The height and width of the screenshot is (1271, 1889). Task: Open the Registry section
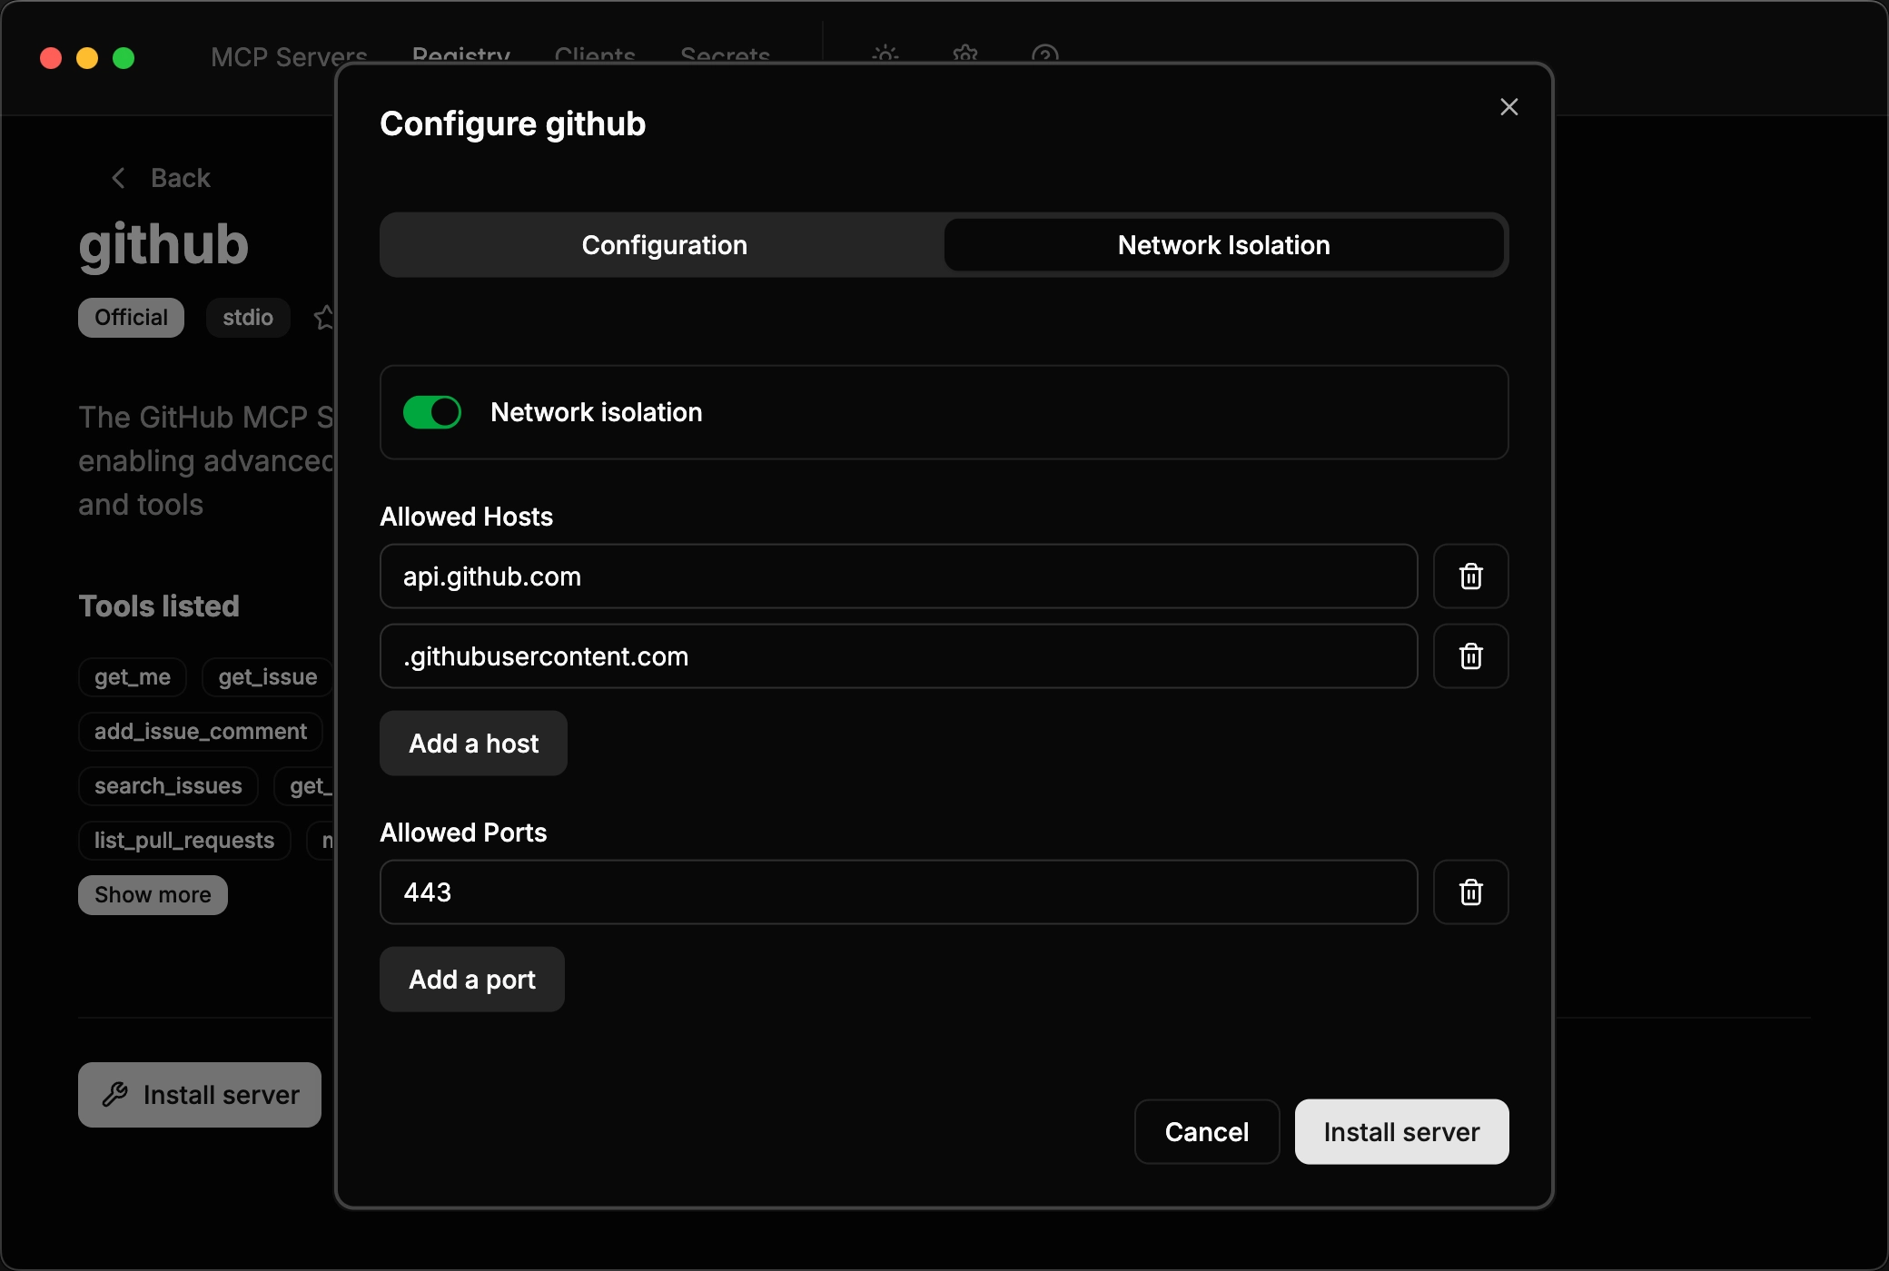click(x=460, y=56)
